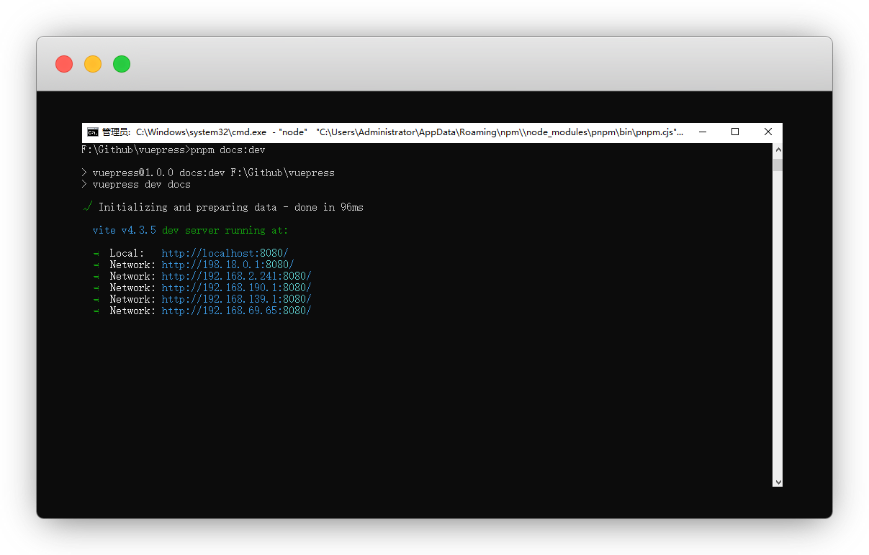Viewport: 869px width, 555px height.
Task: Click the red close dot in frame
Action: click(64, 64)
